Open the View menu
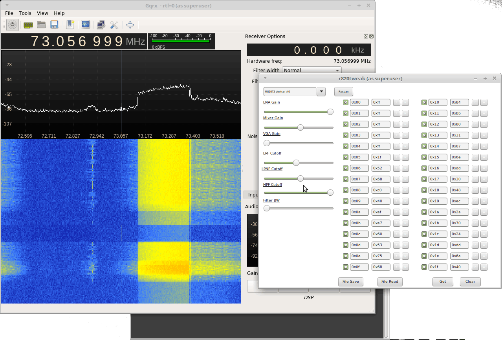The width and height of the screenshot is (502, 340). click(x=42, y=13)
